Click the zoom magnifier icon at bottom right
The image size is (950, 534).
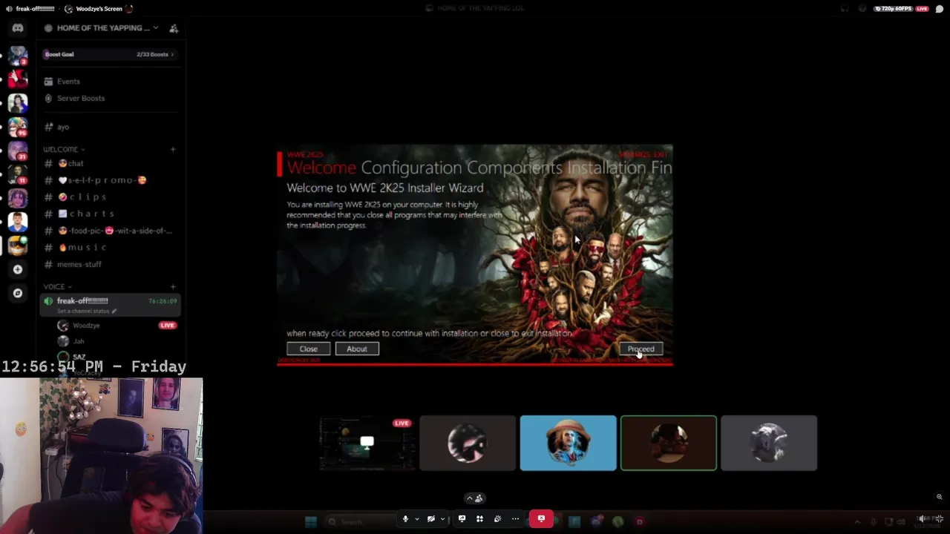tap(939, 497)
